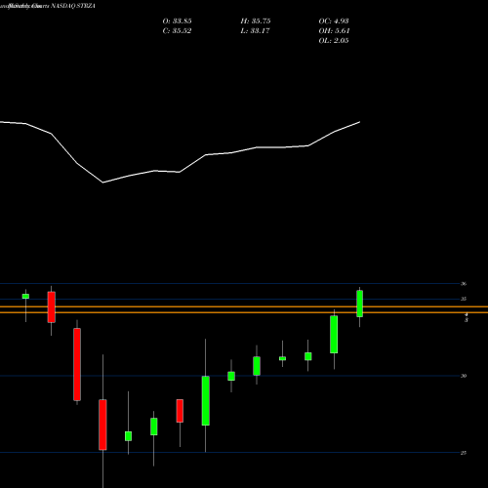The width and height of the screenshot is (488, 488).
Task: Click the OL: 2.05 reading
Action: click(x=334, y=41)
